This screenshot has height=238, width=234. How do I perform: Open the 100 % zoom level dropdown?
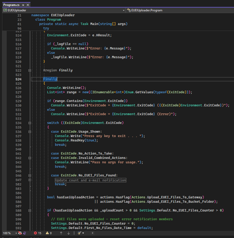pyautogui.click(x=16, y=233)
